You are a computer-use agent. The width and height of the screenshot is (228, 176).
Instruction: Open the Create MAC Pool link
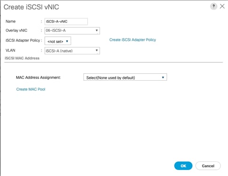[x=31, y=89]
